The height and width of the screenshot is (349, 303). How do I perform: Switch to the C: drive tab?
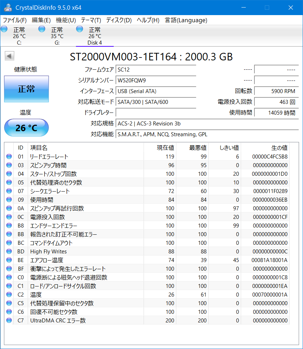click(x=19, y=36)
